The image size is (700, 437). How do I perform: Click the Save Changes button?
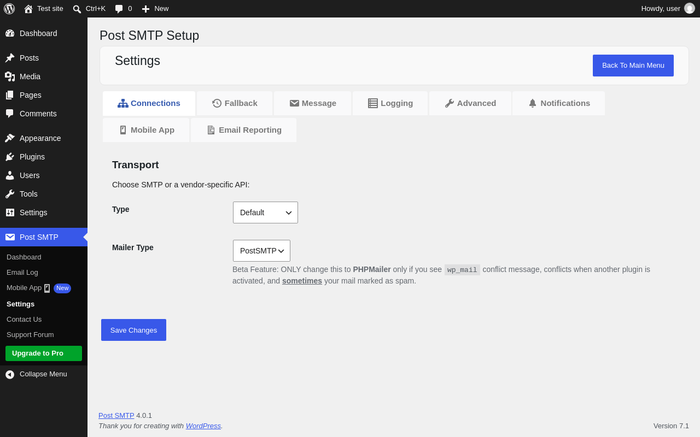pyautogui.click(x=133, y=330)
